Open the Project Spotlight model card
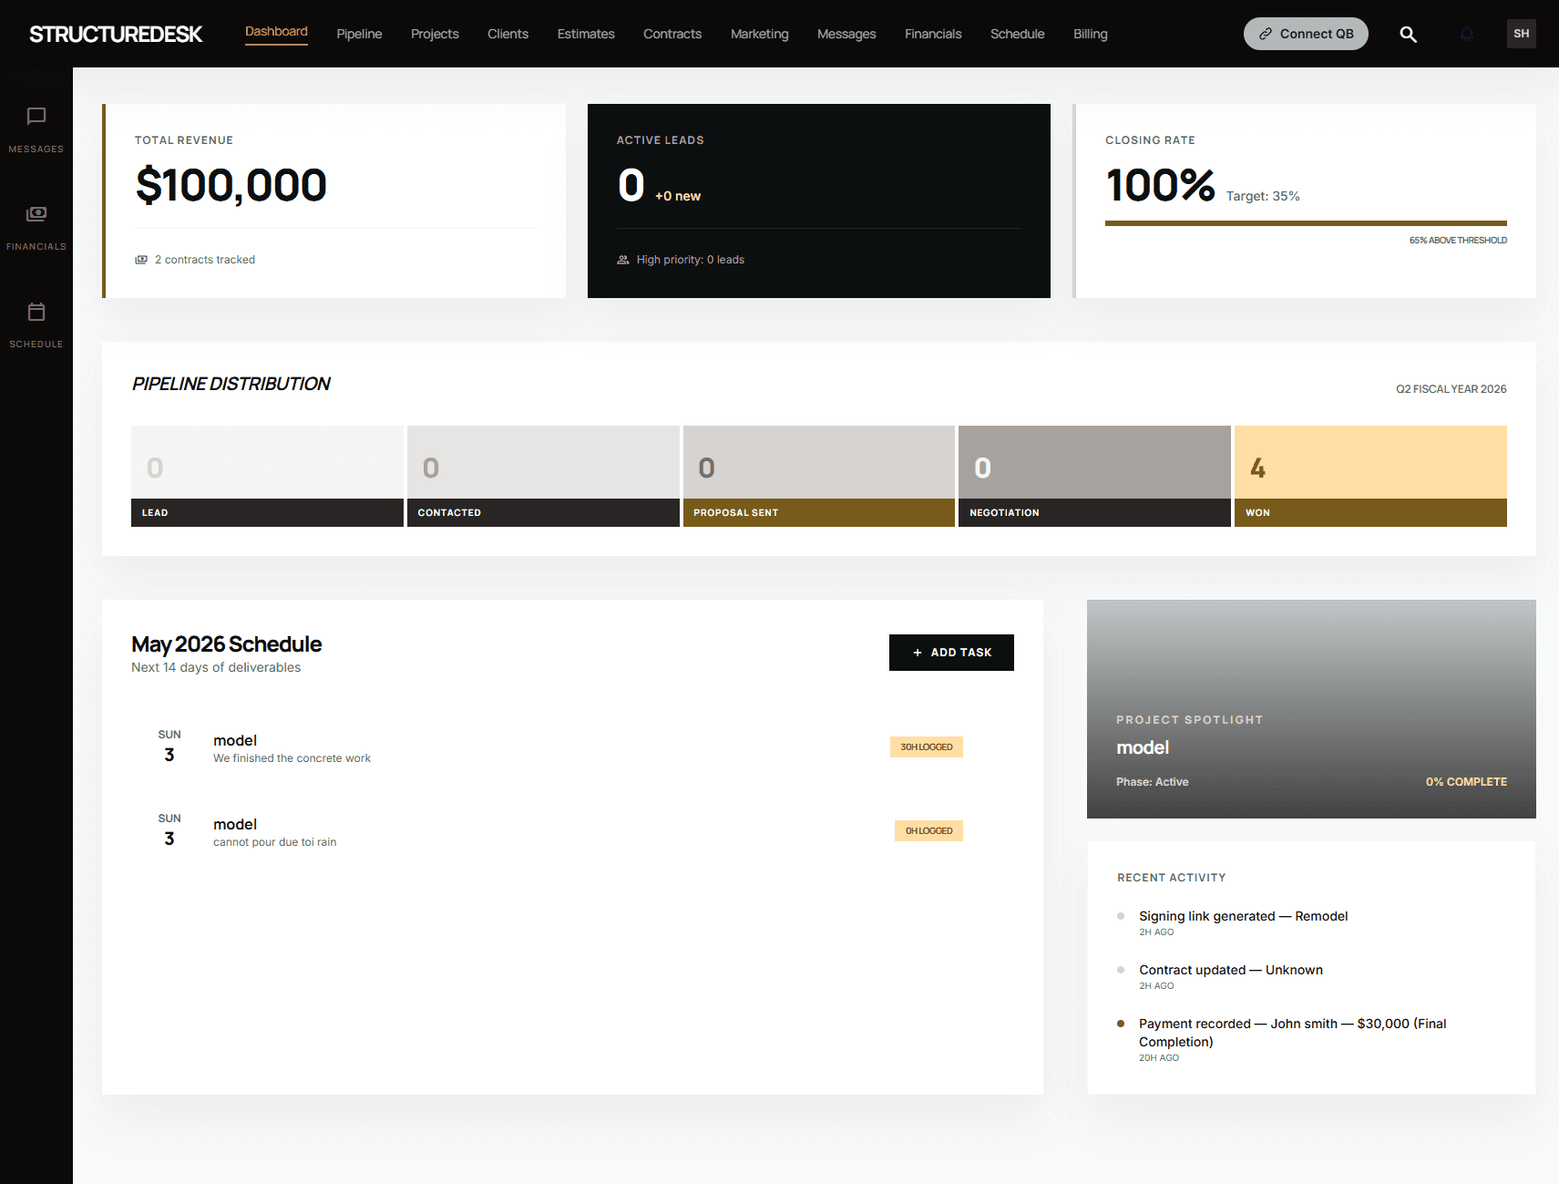The width and height of the screenshot is (1559, 1184). (1311, 709)
